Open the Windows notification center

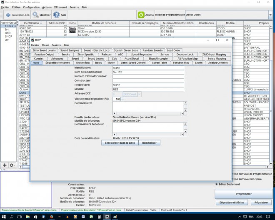(268, 217)
